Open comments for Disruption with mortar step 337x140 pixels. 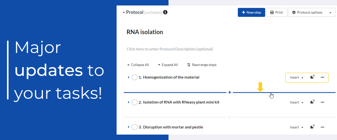[312, 127]
